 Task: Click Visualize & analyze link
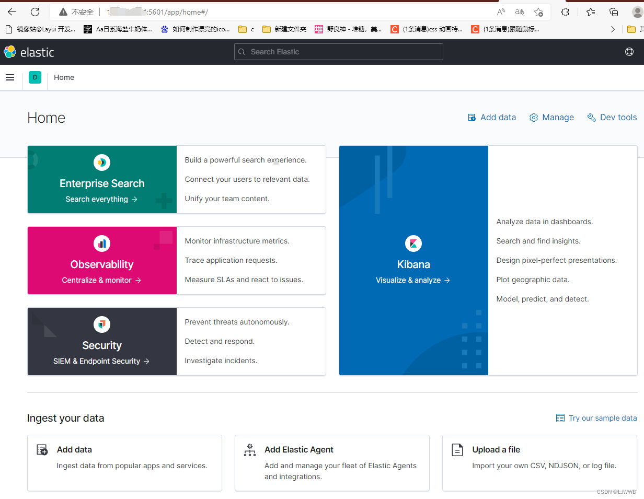pyautogui.click(x=413, y=280)
